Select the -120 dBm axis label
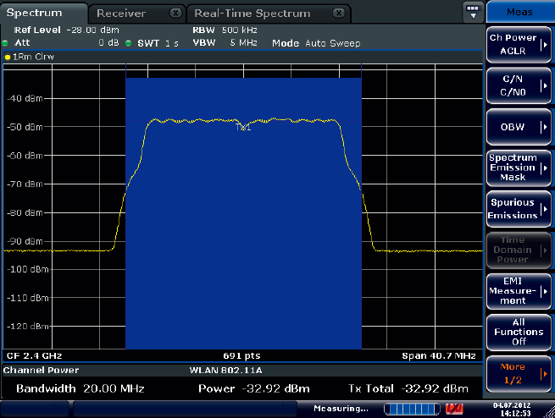 click(28, 326)
